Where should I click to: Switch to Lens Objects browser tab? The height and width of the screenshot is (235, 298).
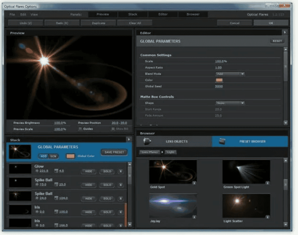(x=174, y=142)
